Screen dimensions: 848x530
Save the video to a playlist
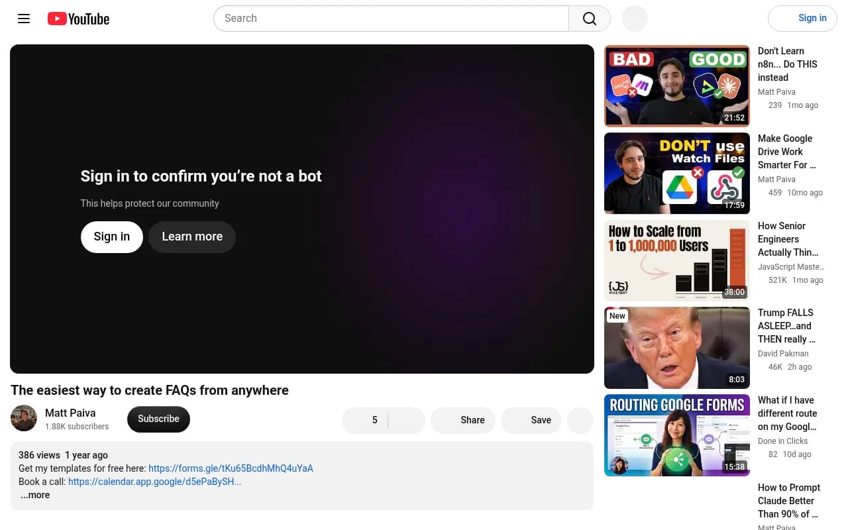[x=531, y=421]
